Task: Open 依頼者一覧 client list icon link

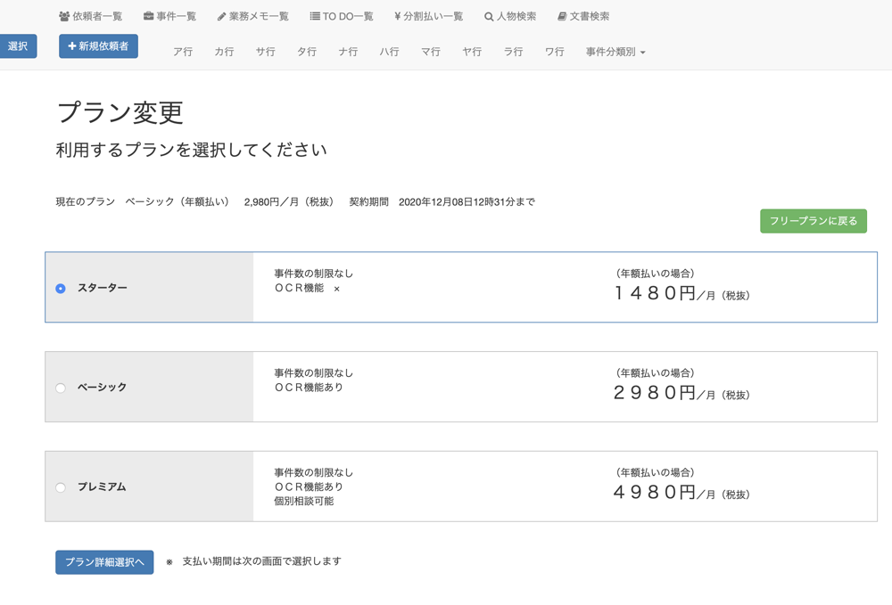Action: point(90,16)
